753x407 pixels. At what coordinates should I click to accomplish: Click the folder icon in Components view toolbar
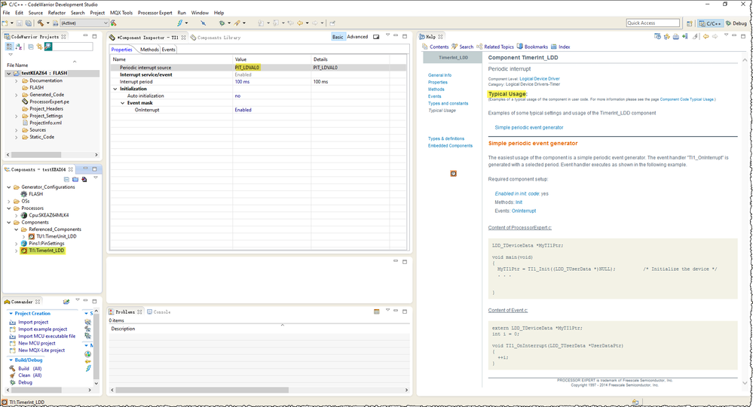[75, 179]
